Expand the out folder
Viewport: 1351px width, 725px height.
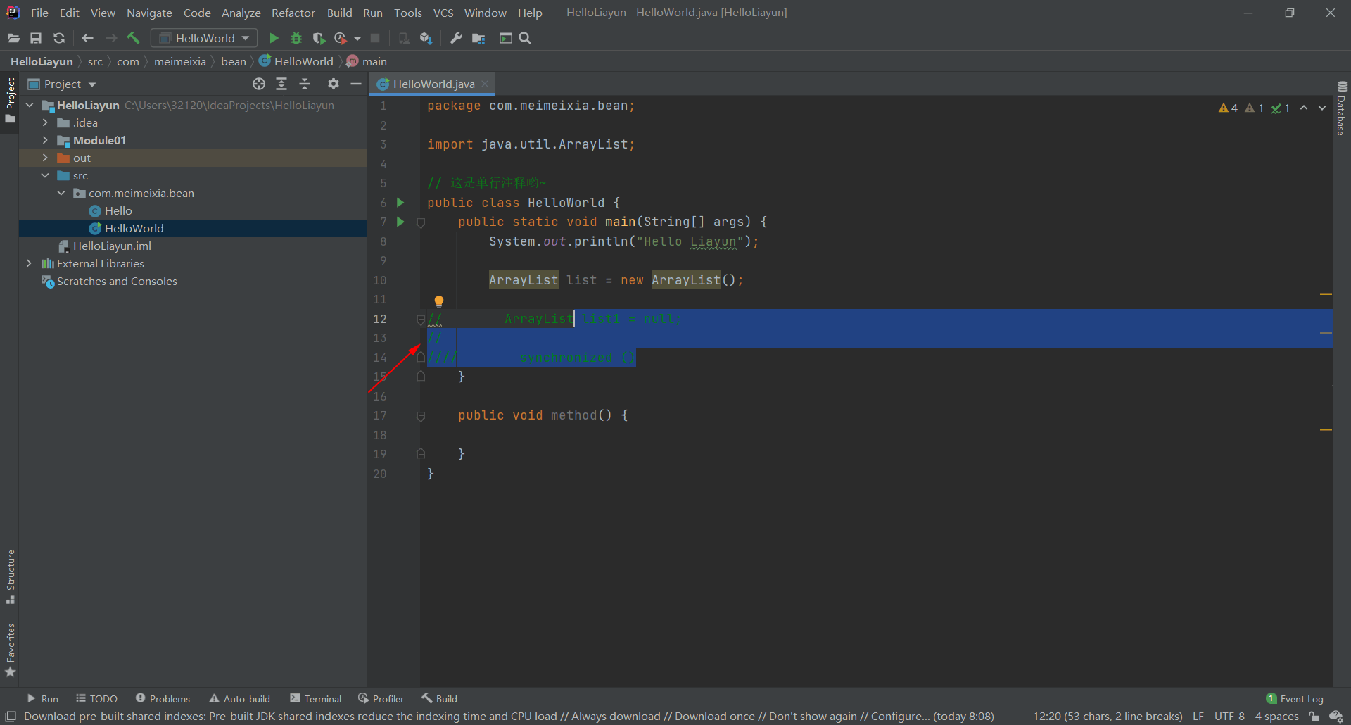(45, 158)
